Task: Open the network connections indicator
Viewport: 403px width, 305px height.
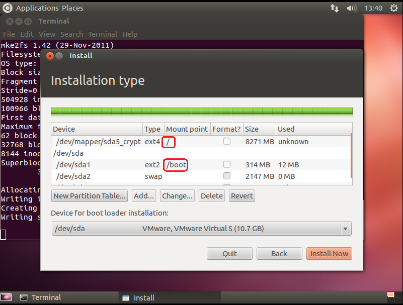Action: pos(335,8)
